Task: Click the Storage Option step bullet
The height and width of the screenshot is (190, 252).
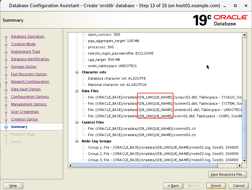Action: coord(6,67)
